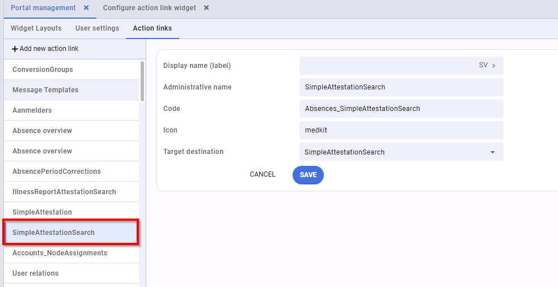
Task: Close the Configure action link widget tab
Action: click(206, 8)
